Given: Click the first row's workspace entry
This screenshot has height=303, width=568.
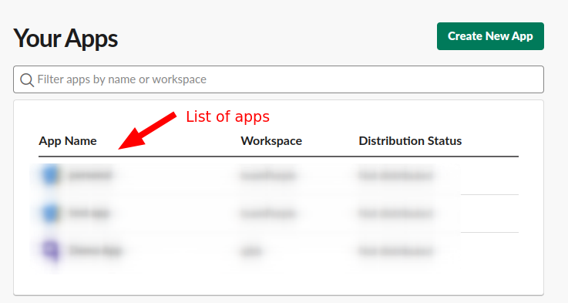Looking at the screenshot, I should click(268, 176).
